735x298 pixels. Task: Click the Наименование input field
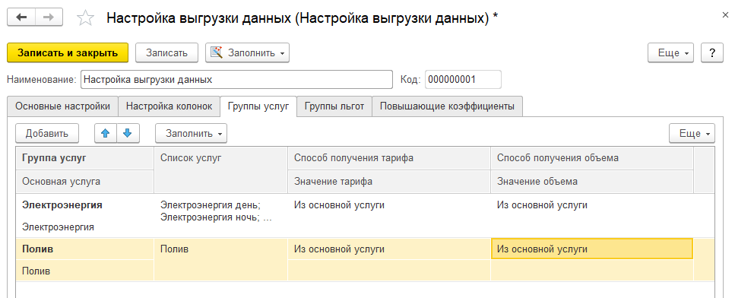[236, 80]
